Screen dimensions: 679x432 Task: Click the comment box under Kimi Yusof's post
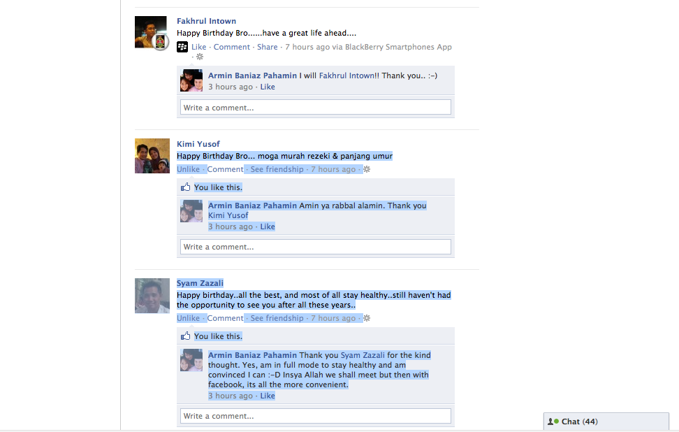[316, 247]
